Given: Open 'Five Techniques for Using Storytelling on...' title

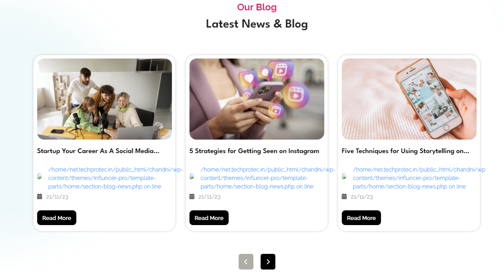Looking at the screenshot, I should click(x=405, y=151).
